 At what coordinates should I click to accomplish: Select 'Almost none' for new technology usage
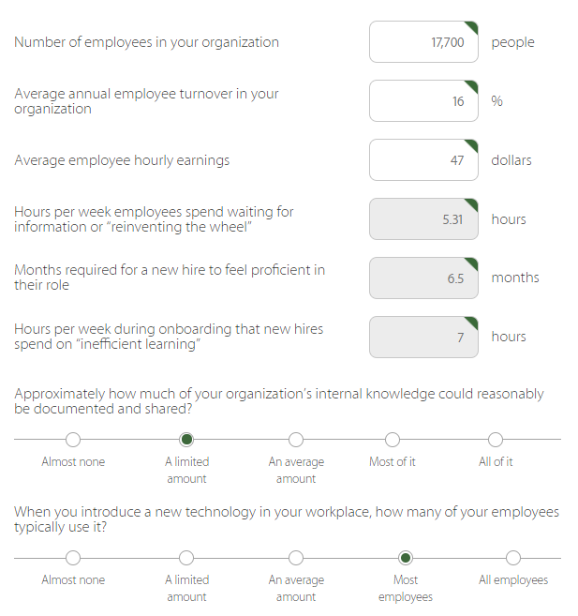(x=73, y=558)
